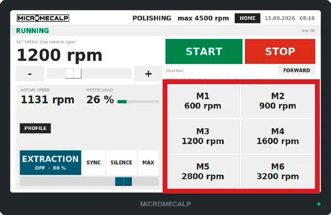Decrease set speed with minus button
Screen dimensions: 331x215
coord(30,73)
